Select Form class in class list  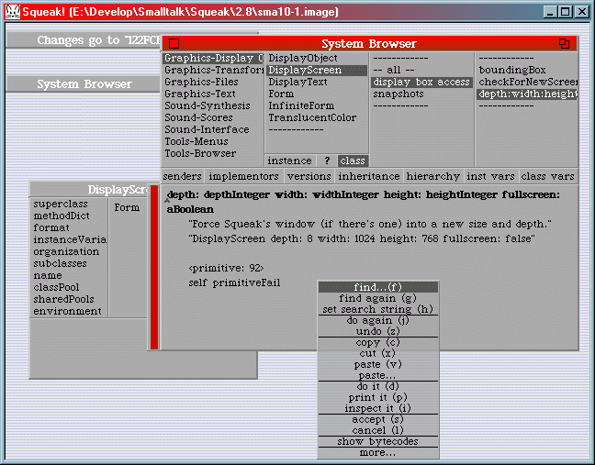point(317,94)
